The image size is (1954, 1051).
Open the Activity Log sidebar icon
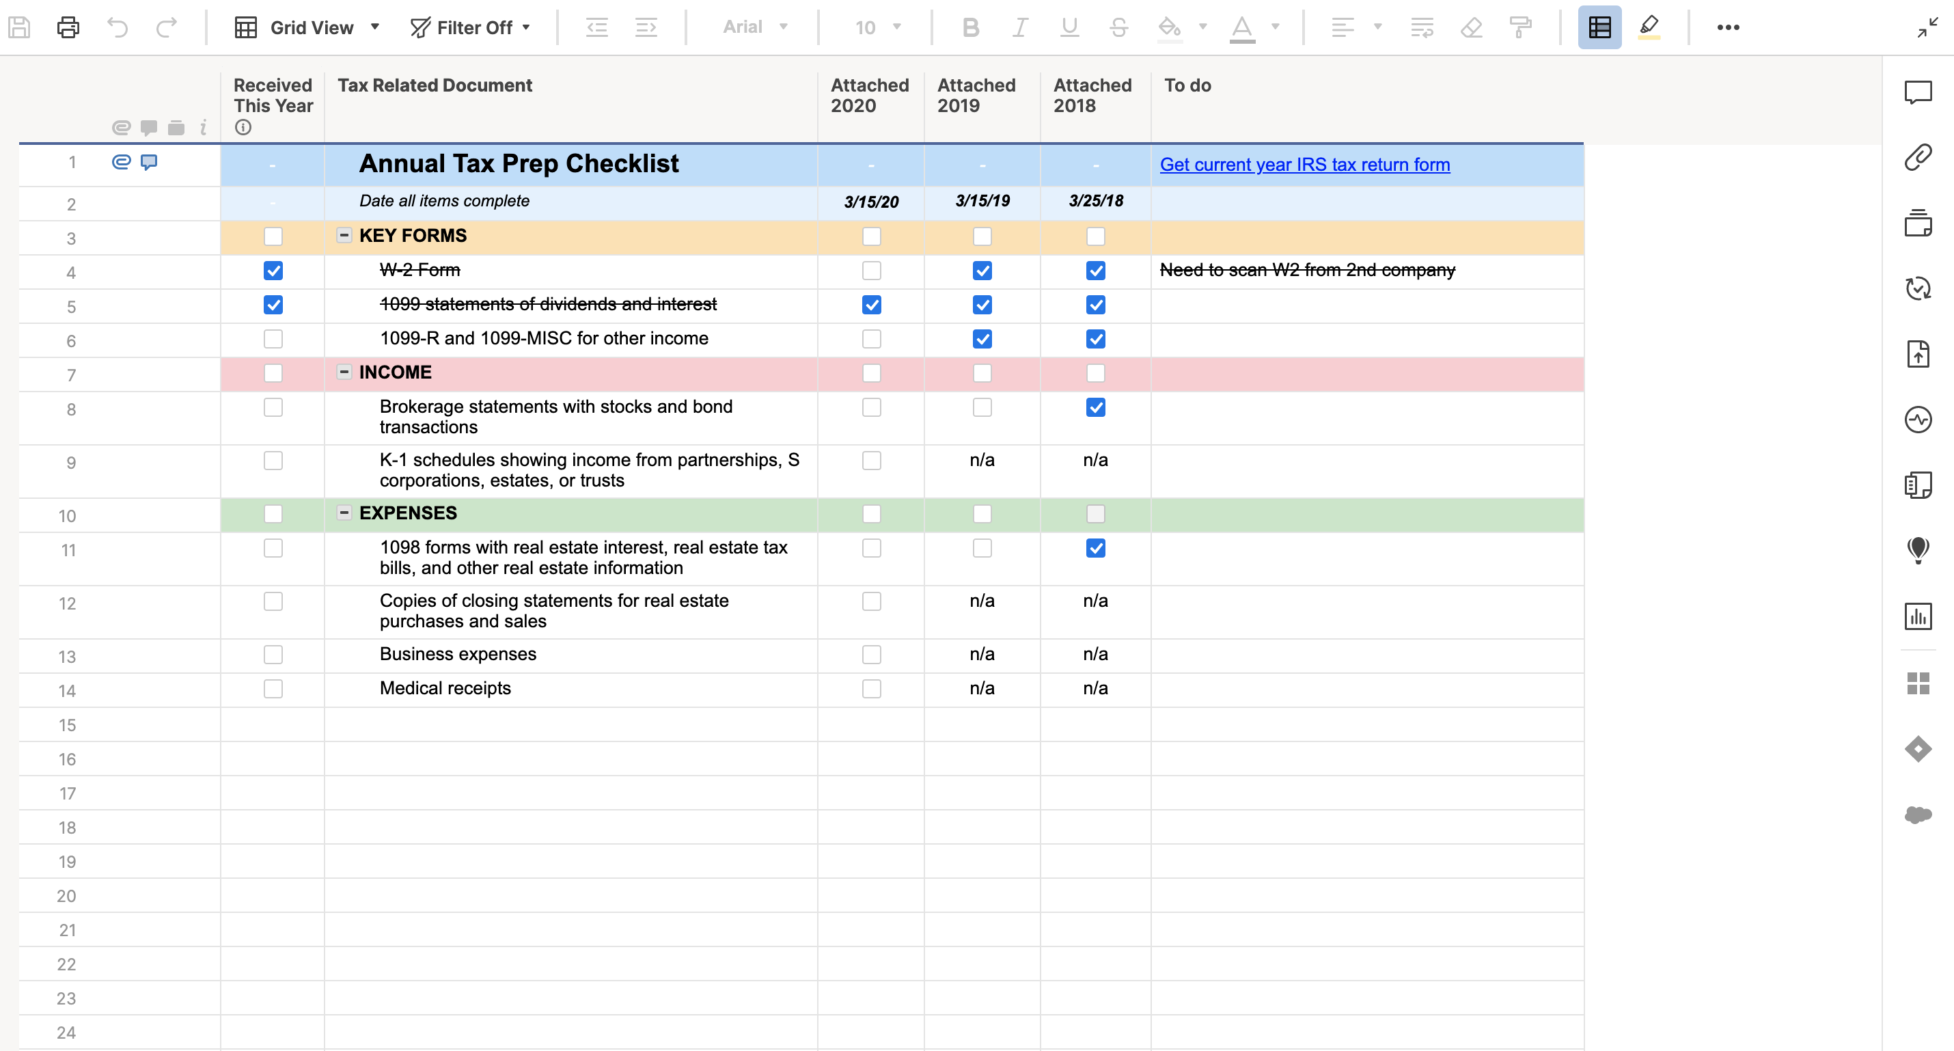[x=1918, y=420]
